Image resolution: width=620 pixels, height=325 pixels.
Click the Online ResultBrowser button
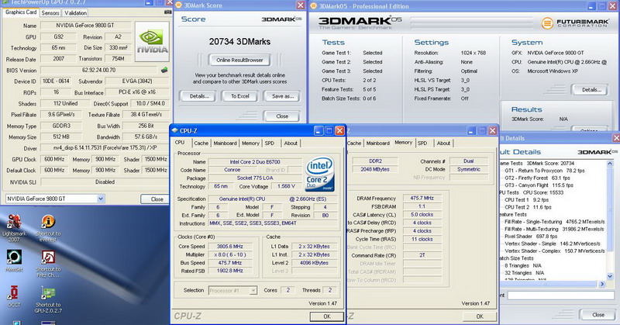click(239, 61)
